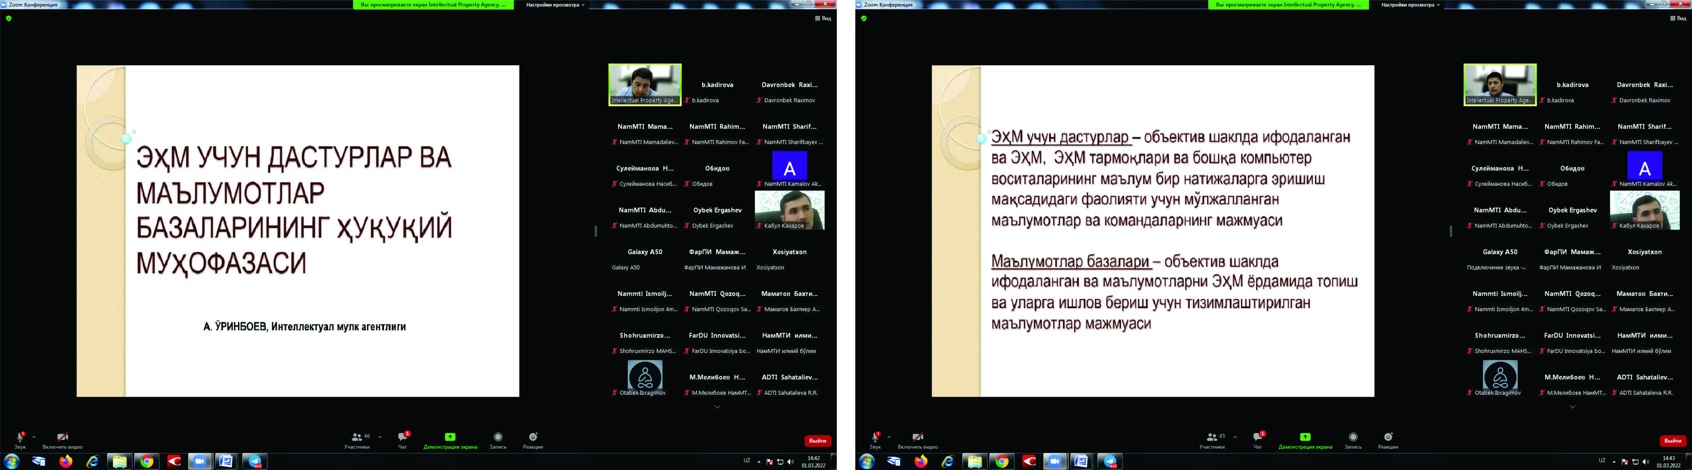1692x470 pixels.
Task: Open Firefox icon in the right taskbar
Action: pyautogui.click(x=921, y=462)
